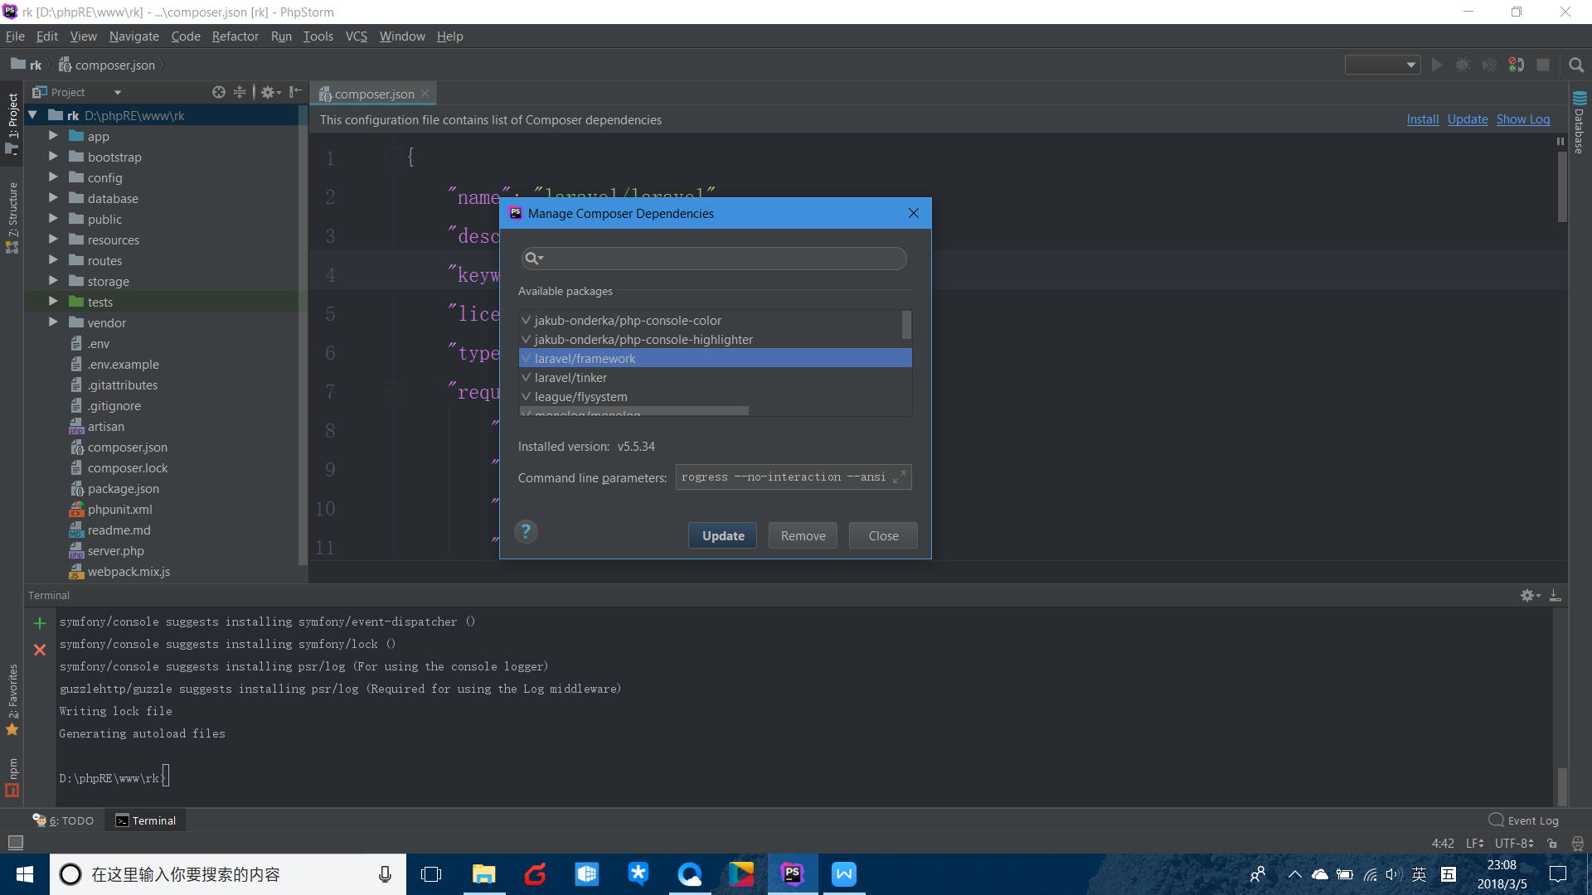
Task: Switch to the Terminal tab
Action: pyautogui.click(x=145, y=821)
